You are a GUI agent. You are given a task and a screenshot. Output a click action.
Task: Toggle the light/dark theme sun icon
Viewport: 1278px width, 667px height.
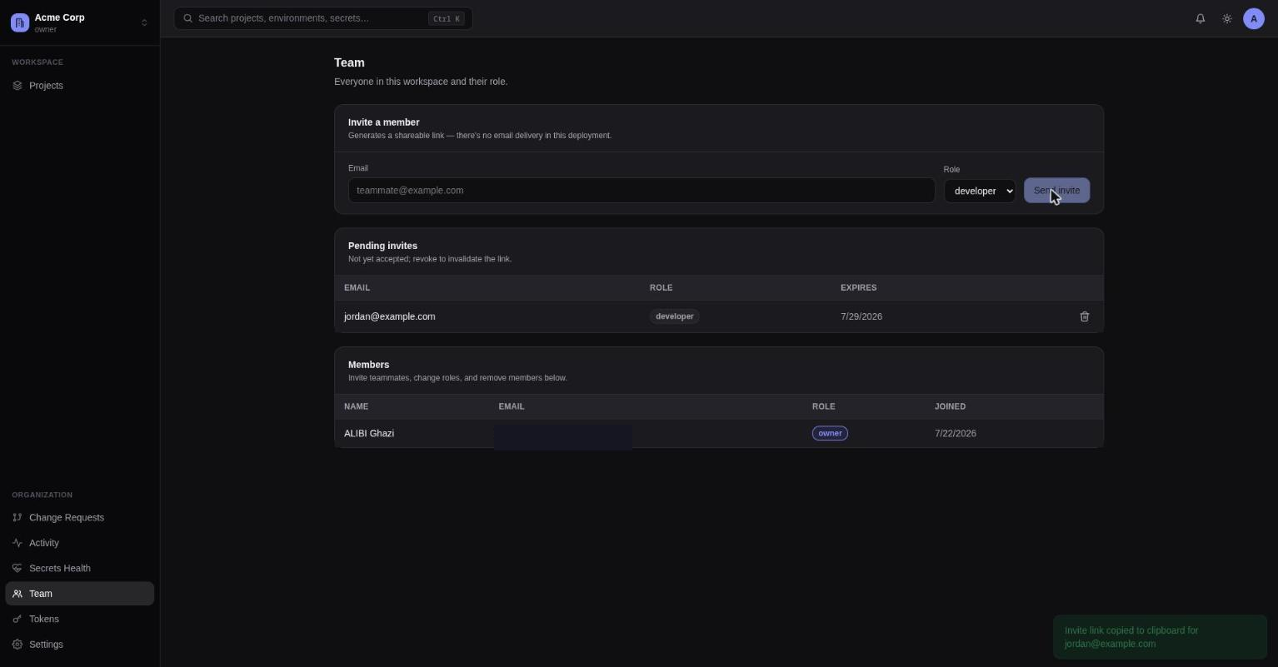pyautogui.click(x=1227, y=18)
